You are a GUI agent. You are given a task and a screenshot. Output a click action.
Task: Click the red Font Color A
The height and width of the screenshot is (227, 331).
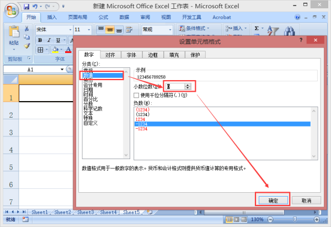(68, 50)
